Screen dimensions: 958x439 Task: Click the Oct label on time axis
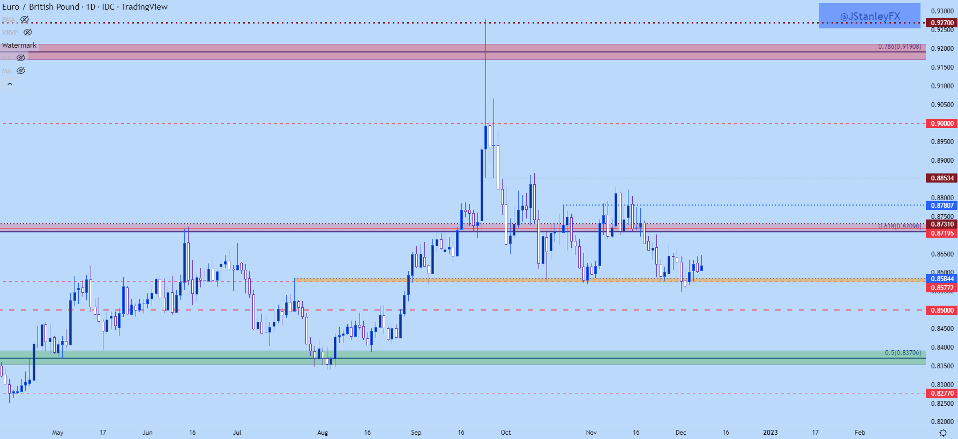(506, 433)
